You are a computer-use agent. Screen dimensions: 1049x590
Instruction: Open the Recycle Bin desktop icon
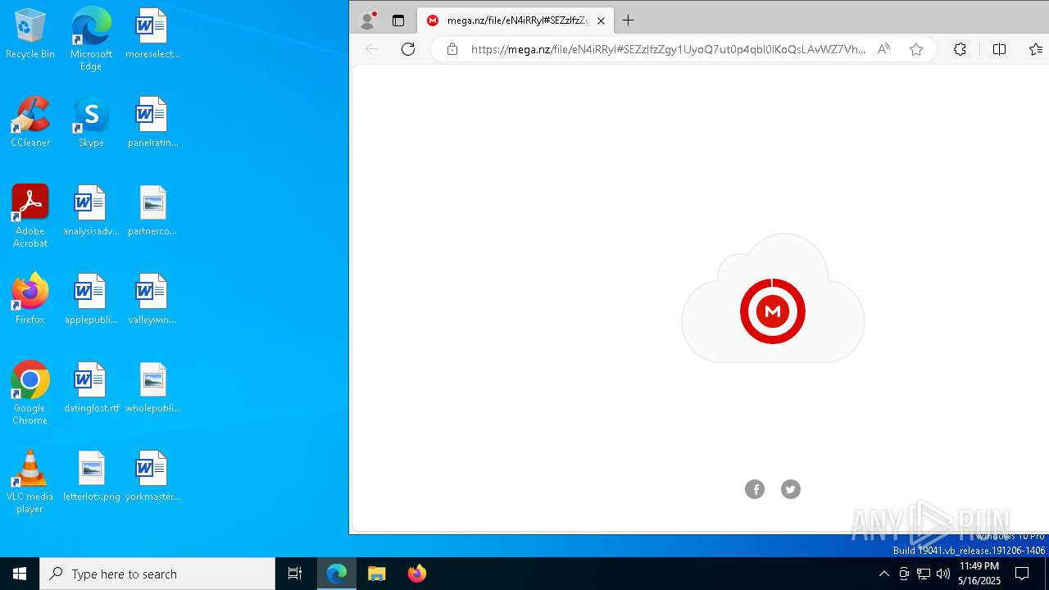coord(30,34)
